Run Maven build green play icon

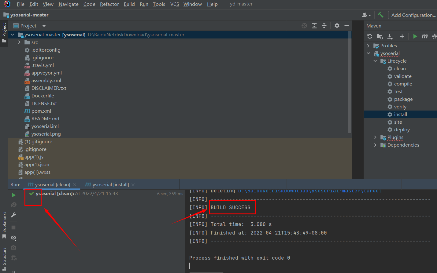click(415, 36)
